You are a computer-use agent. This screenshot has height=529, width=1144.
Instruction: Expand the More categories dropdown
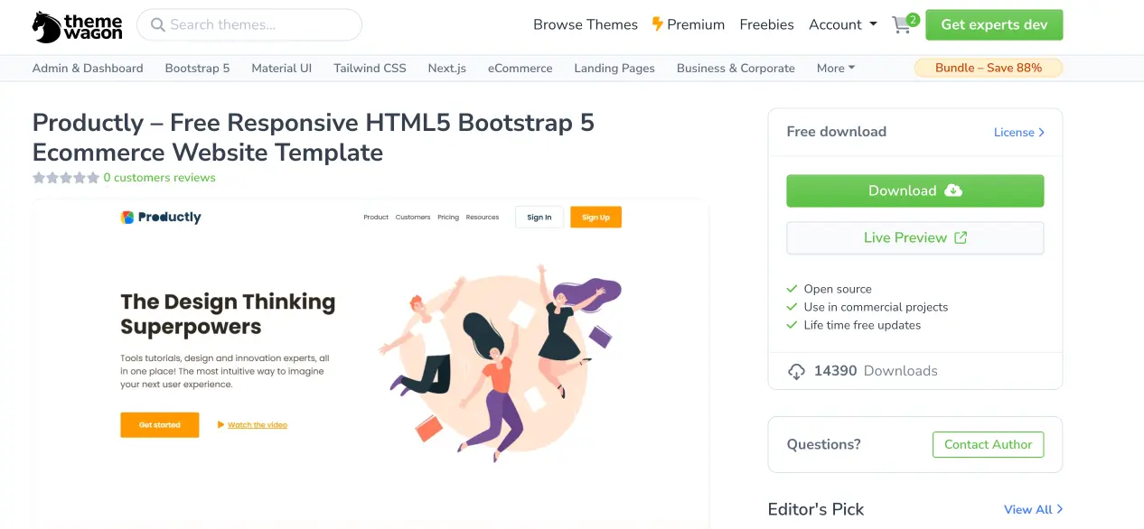click(x=836, y=68)
